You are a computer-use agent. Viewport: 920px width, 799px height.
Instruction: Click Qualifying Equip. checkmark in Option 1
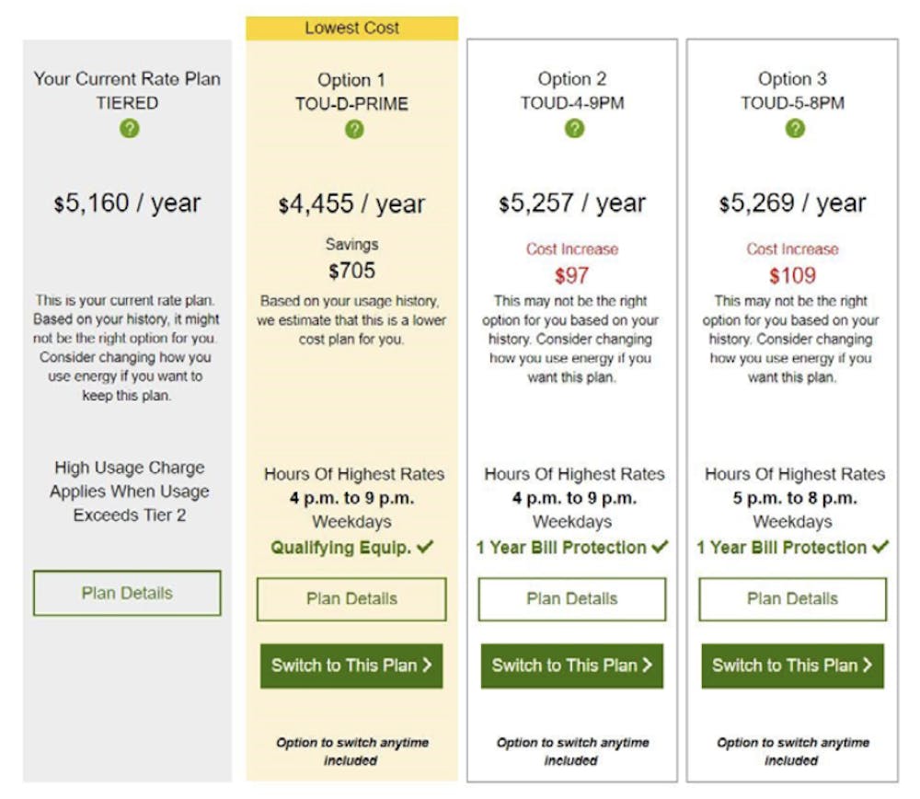pyautogui.click(x=425, y=547)
